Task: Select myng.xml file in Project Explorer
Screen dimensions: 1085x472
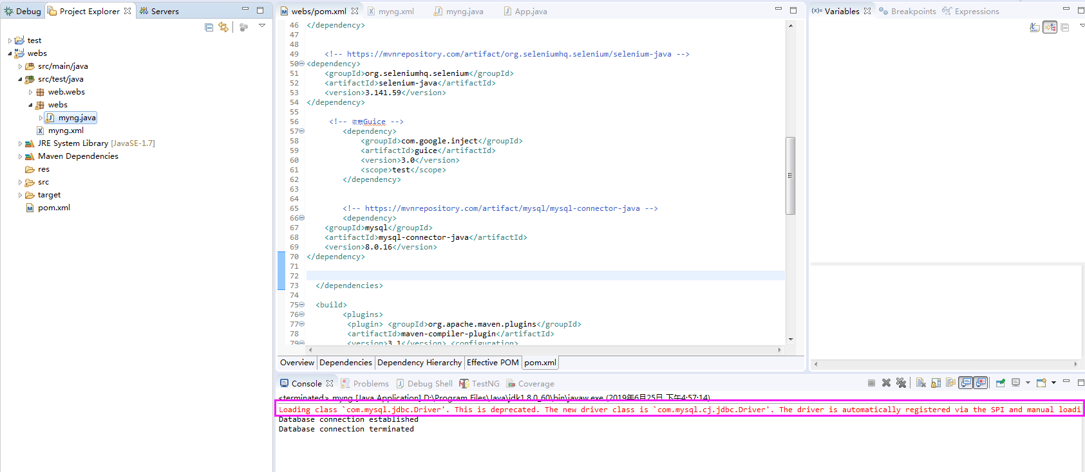Action: click(x=61, y=131)
